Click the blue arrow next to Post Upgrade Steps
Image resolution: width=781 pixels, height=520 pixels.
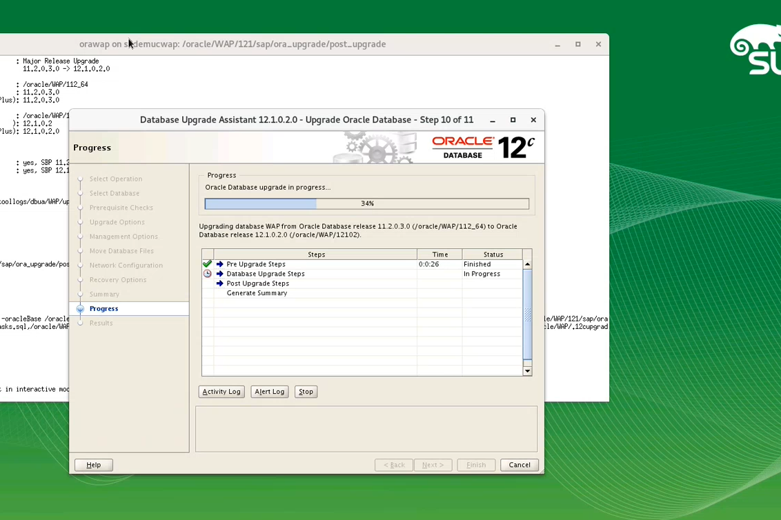tap(219, 283)
